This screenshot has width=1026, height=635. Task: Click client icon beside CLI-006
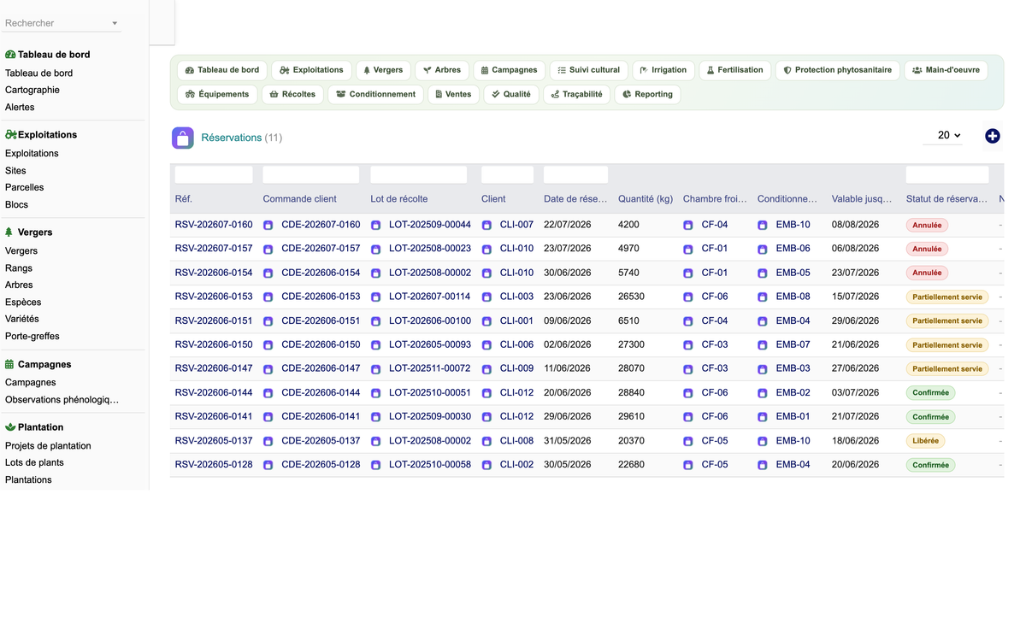[486, 345]
